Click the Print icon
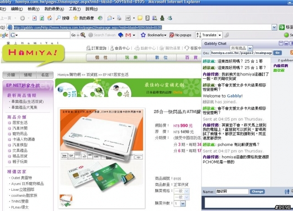 click(119, 18)
